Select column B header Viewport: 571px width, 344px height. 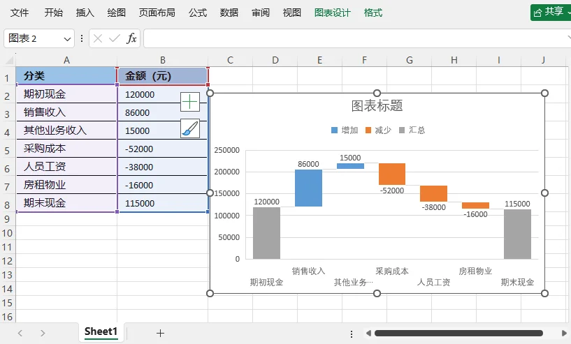(162, 60)
